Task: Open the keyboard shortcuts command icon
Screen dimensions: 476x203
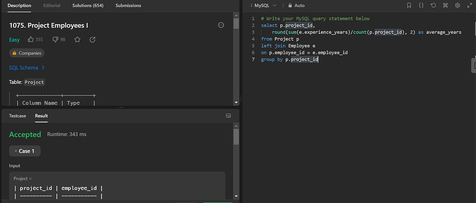Action: point(445,6)
